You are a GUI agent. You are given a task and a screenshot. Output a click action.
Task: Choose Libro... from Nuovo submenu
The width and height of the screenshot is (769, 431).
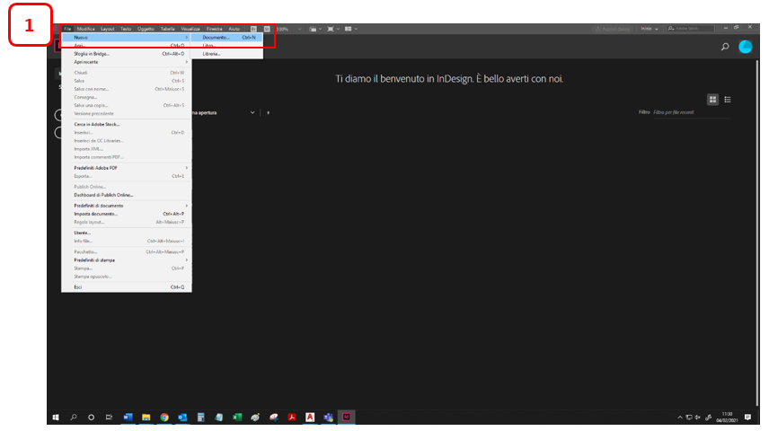(227, 46)
